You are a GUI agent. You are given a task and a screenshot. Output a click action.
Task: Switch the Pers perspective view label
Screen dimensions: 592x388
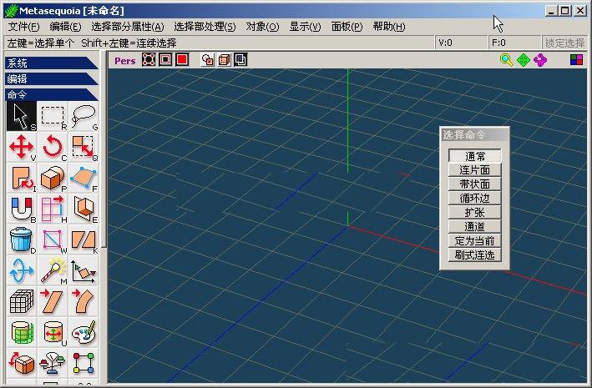(125, 61)
